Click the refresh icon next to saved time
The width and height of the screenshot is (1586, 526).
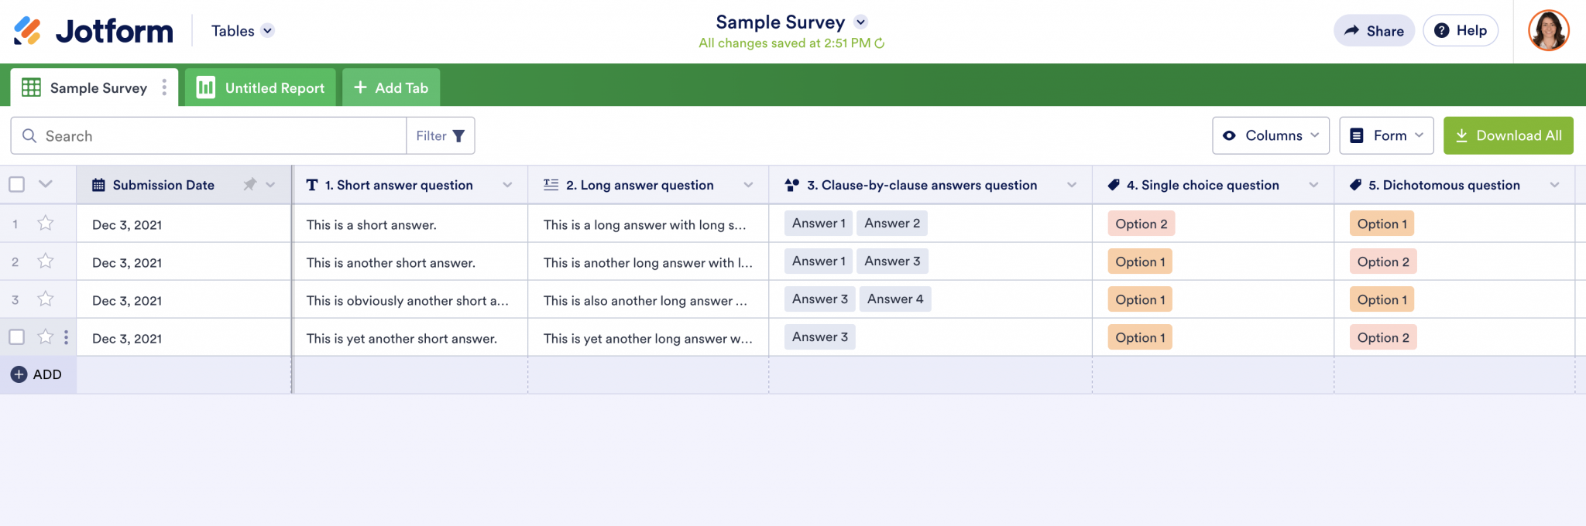click(880, 43)
